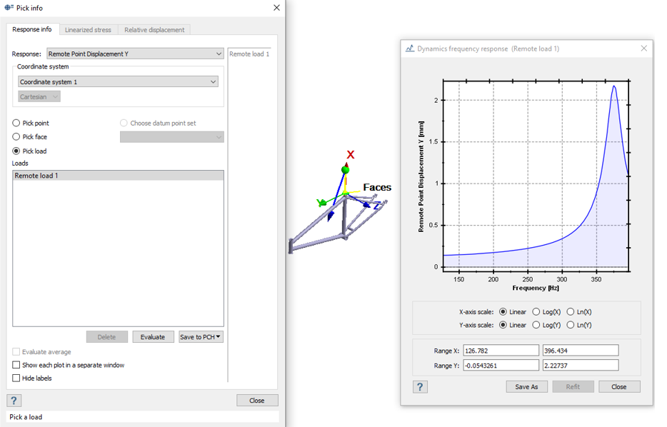
Task: Toggle the Hide labels checkbox
Action: point(16,378)
